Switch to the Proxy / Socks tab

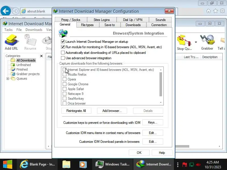click(71, 20)
